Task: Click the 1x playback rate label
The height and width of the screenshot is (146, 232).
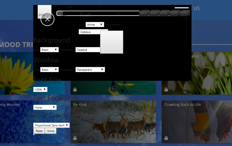Action: tap(186, 19)
